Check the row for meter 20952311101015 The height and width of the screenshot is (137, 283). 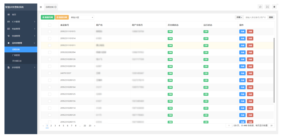point(50,32)
